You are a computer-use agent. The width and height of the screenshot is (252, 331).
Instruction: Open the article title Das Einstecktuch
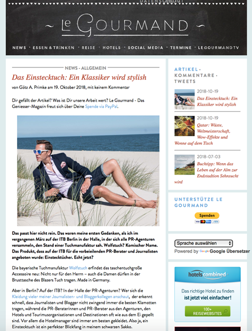tap(79, 77)
